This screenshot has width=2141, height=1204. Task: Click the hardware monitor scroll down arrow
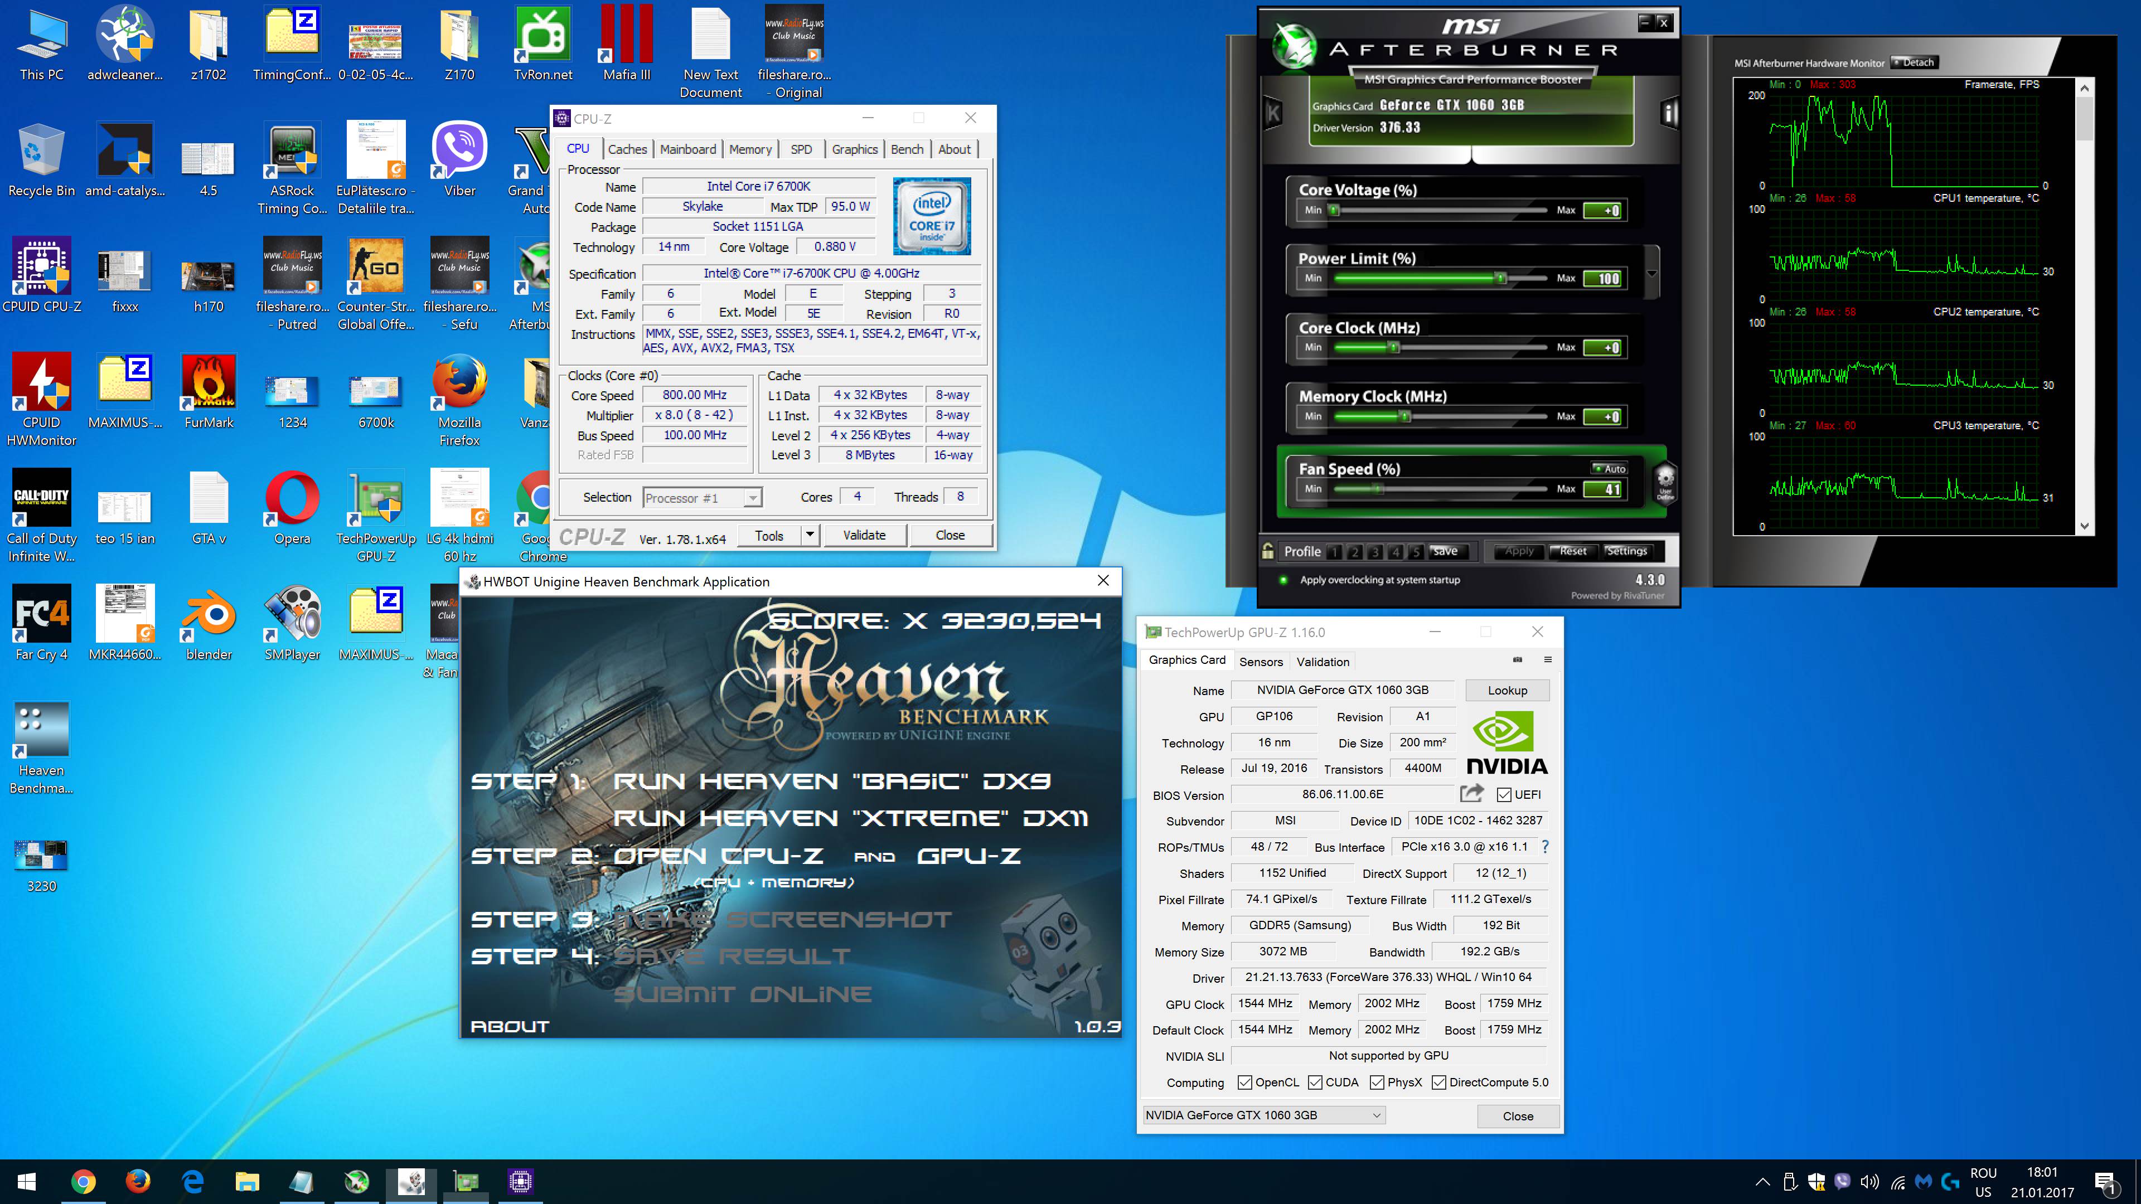2084,526
